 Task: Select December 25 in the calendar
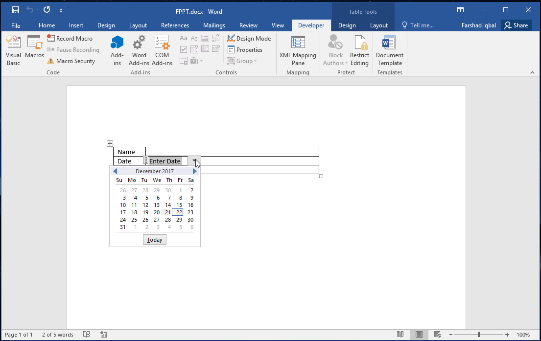[x=134, y=220]
